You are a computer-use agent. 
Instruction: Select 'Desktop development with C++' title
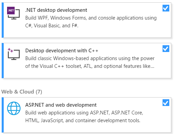point(62,51)
